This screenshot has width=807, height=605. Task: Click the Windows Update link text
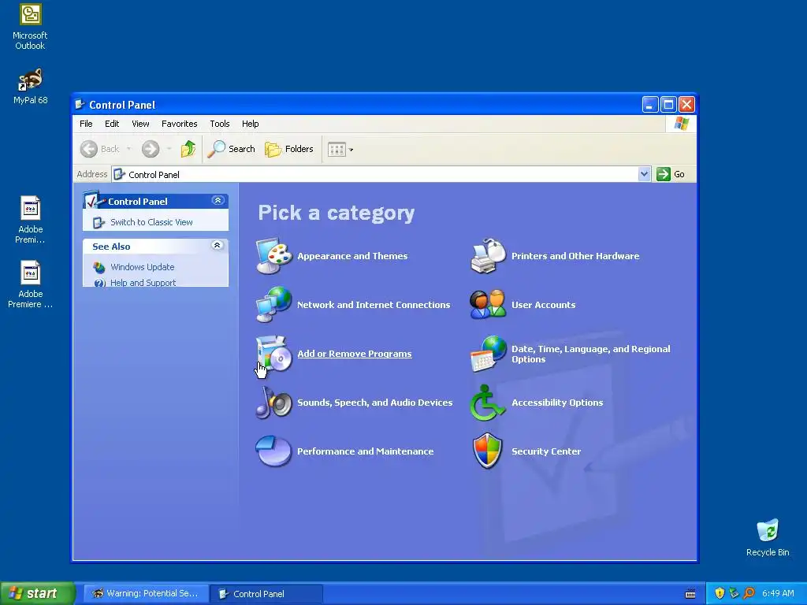[x=142, y=267]
